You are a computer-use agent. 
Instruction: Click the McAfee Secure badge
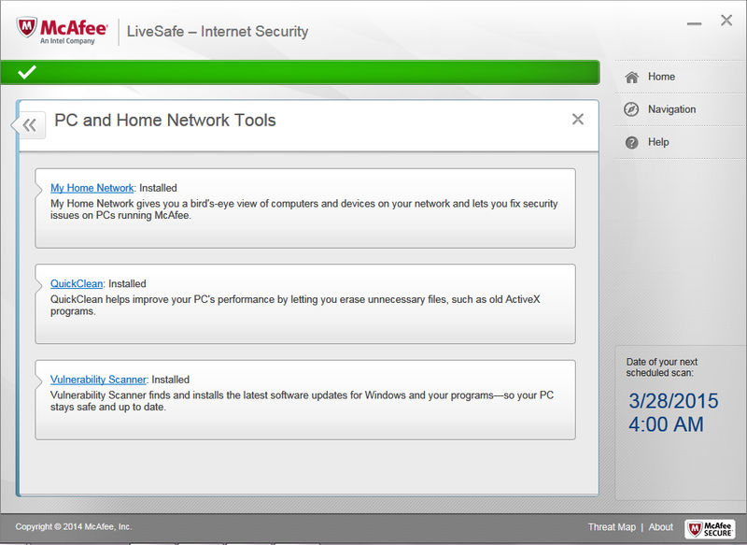click(x=710, y=528)
